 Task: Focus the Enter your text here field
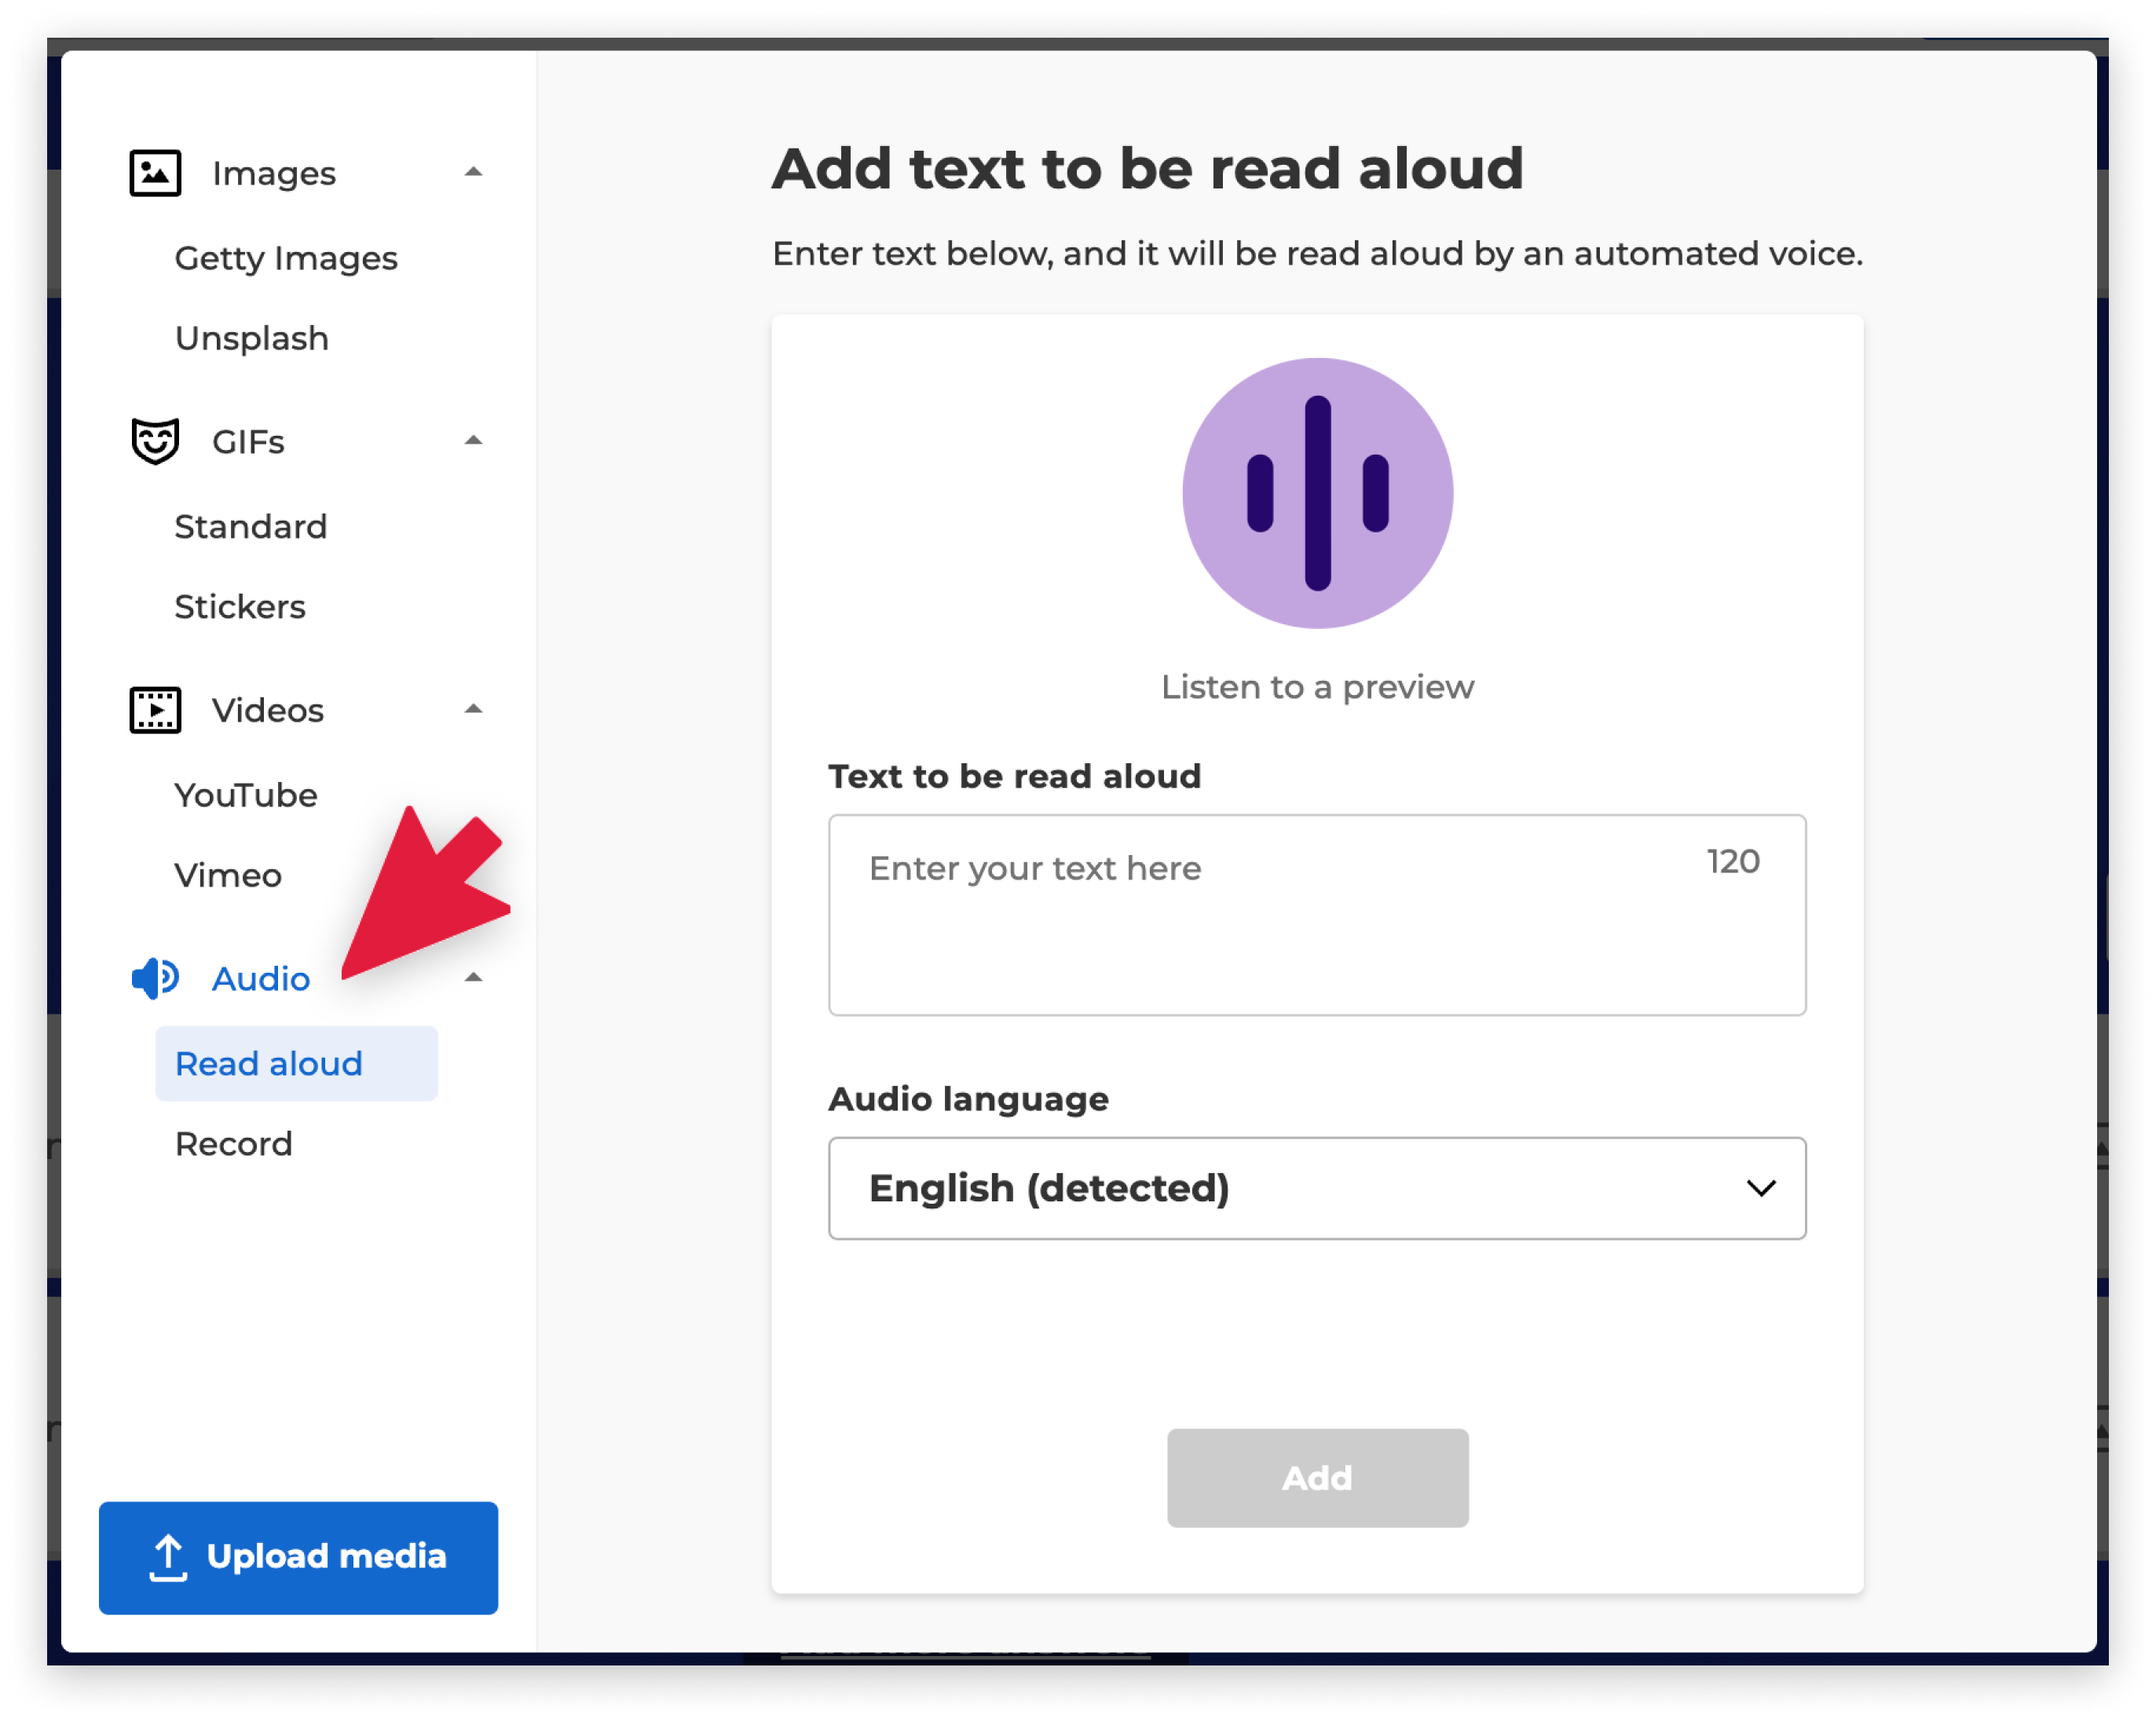point(1317,915)
